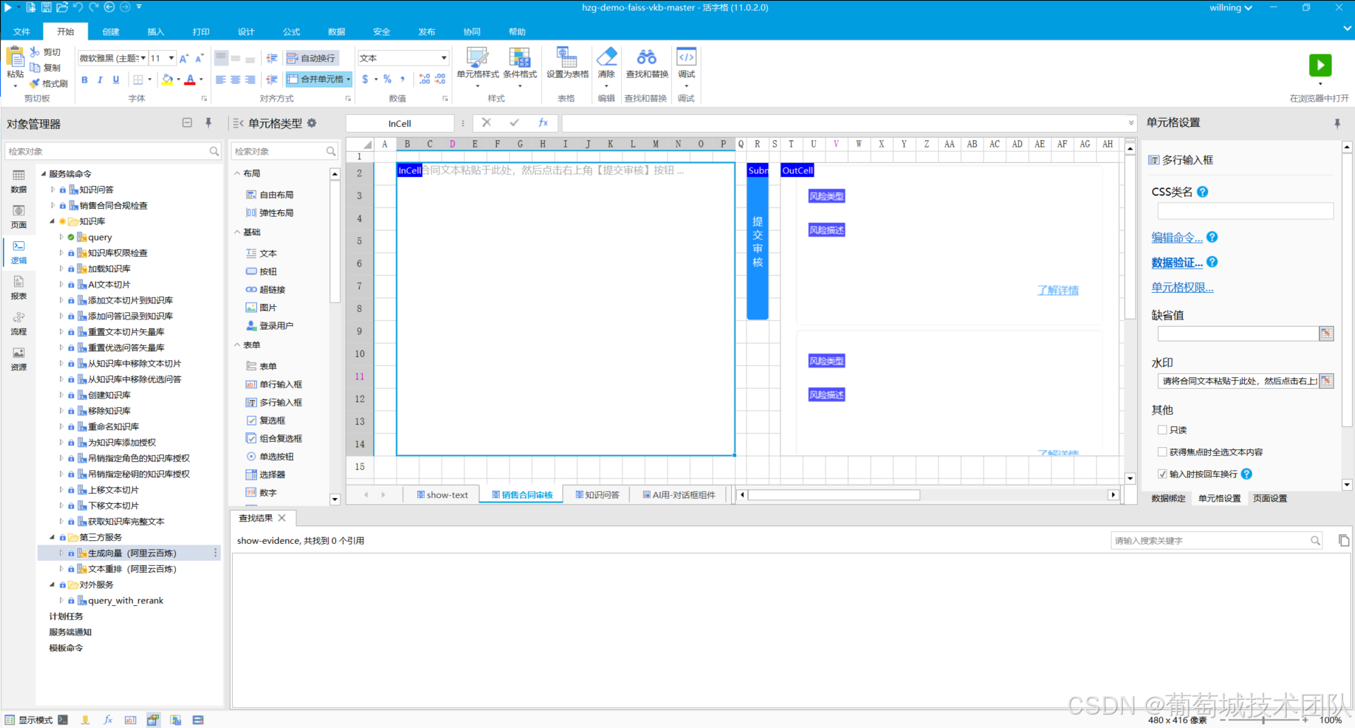
Task: Collapse the knowledge base folder in tree
Action: click(x=52, y=222)
